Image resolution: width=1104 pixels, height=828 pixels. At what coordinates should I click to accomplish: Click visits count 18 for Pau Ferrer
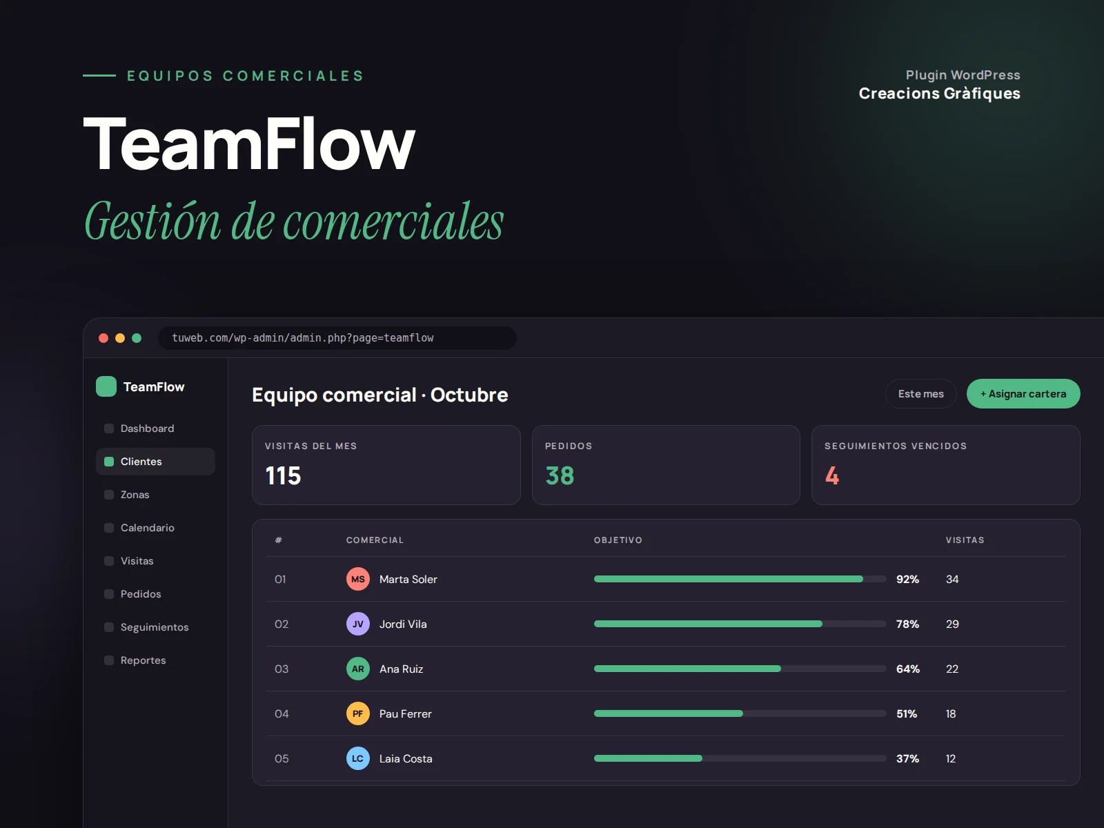click(x=951, y=714)
